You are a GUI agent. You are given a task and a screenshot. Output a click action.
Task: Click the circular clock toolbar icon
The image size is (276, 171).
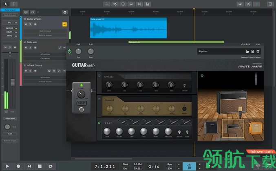coord(123,4)
